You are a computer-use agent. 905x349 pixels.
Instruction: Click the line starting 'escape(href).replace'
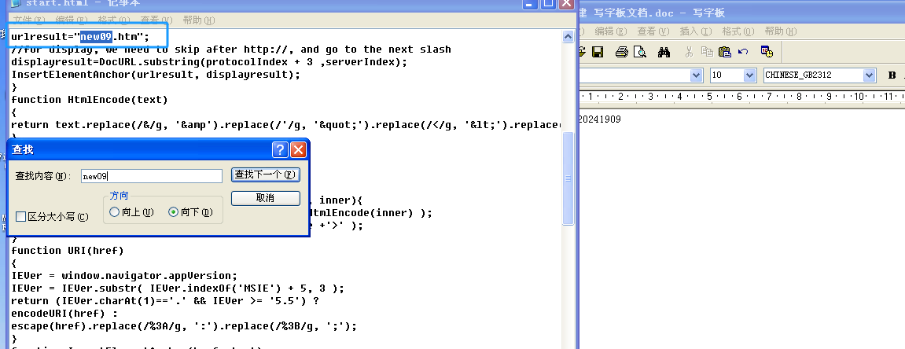184,326
